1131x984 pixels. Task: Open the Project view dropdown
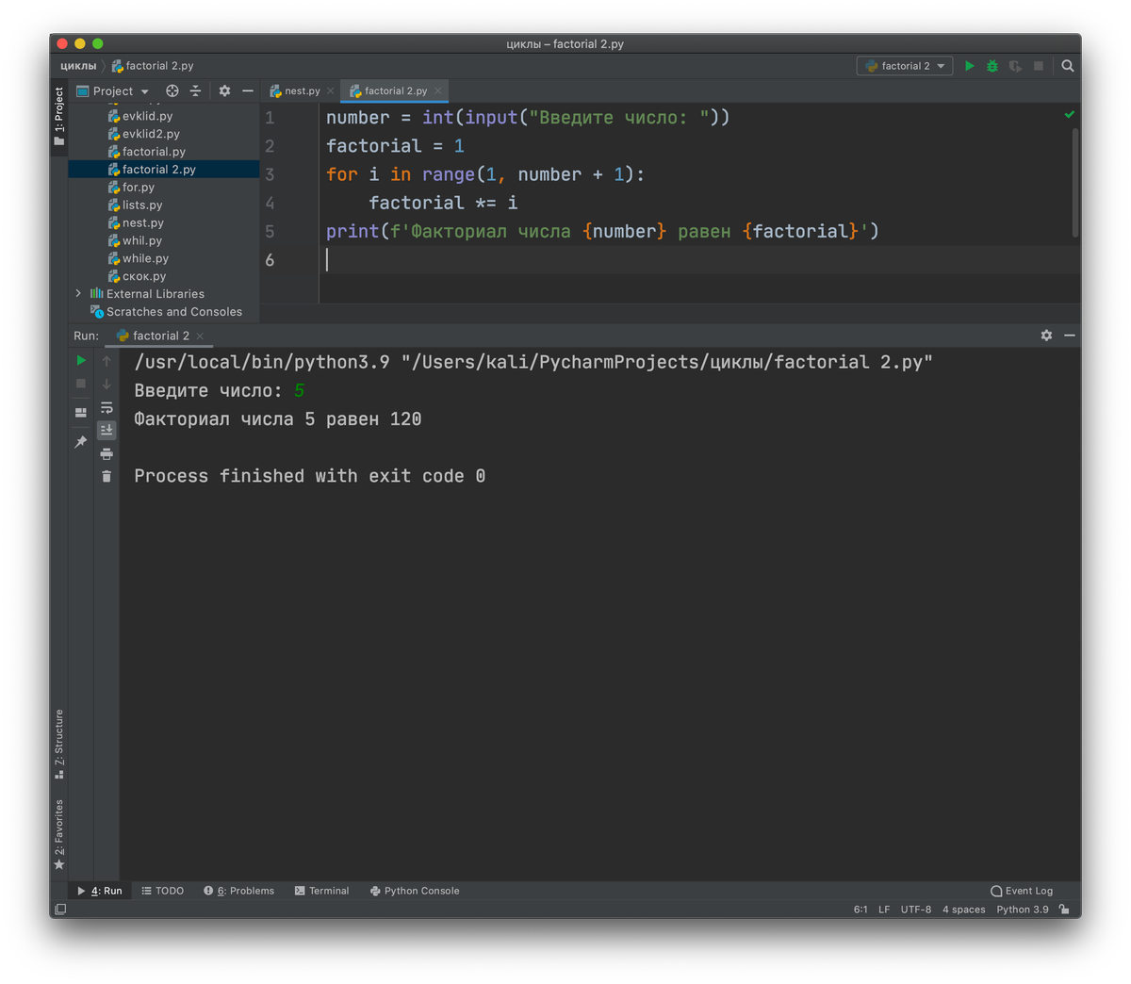click(113, 91)
